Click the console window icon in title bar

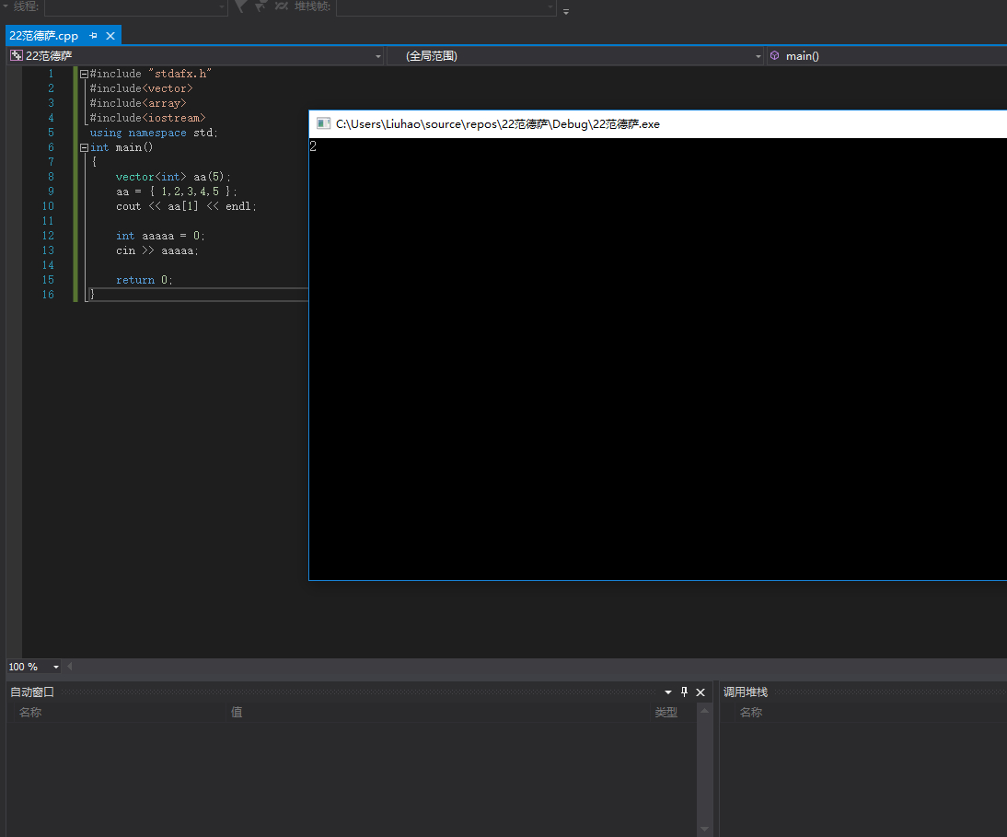tap(323, 123)
